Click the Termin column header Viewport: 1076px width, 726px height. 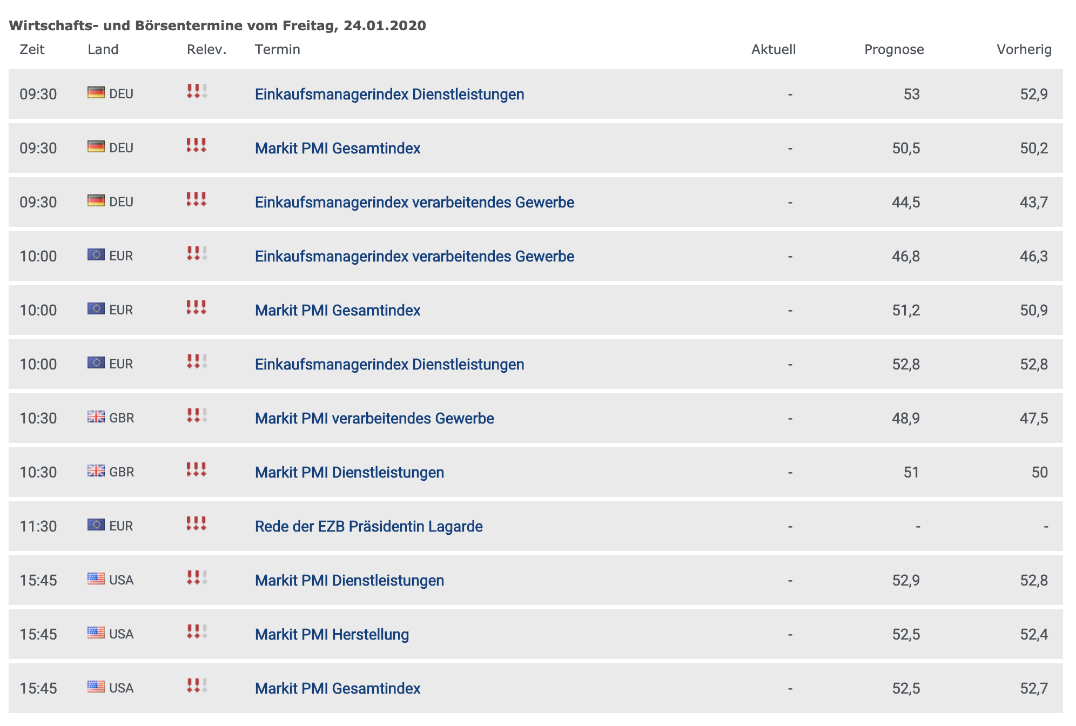click(277, 50)
